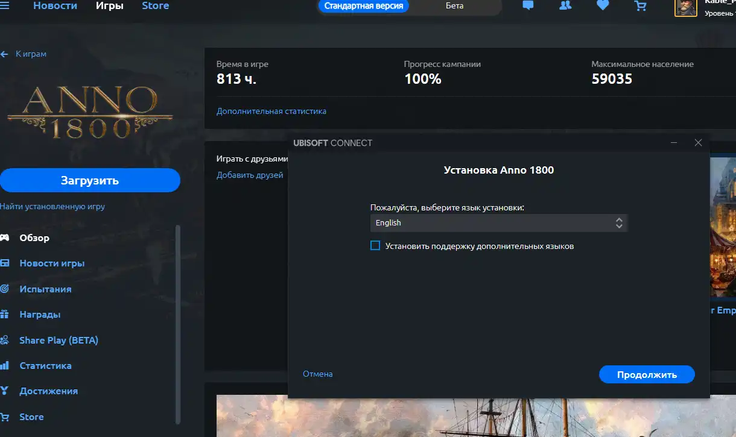Open Новости игры in the sidebar
This screenshot has height=437, width=736.
click(52, 263)
